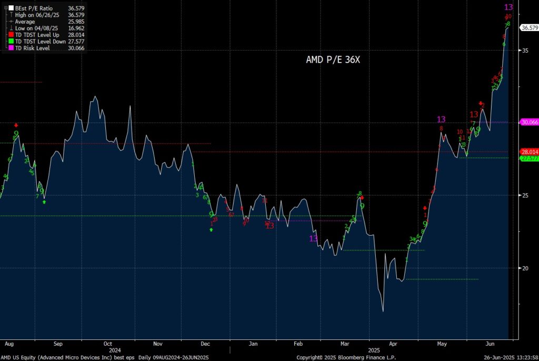The height and width of the screenshot is (361, 539).
Task: Click the Jan x-axis label
Action: [x=253, y=344]
